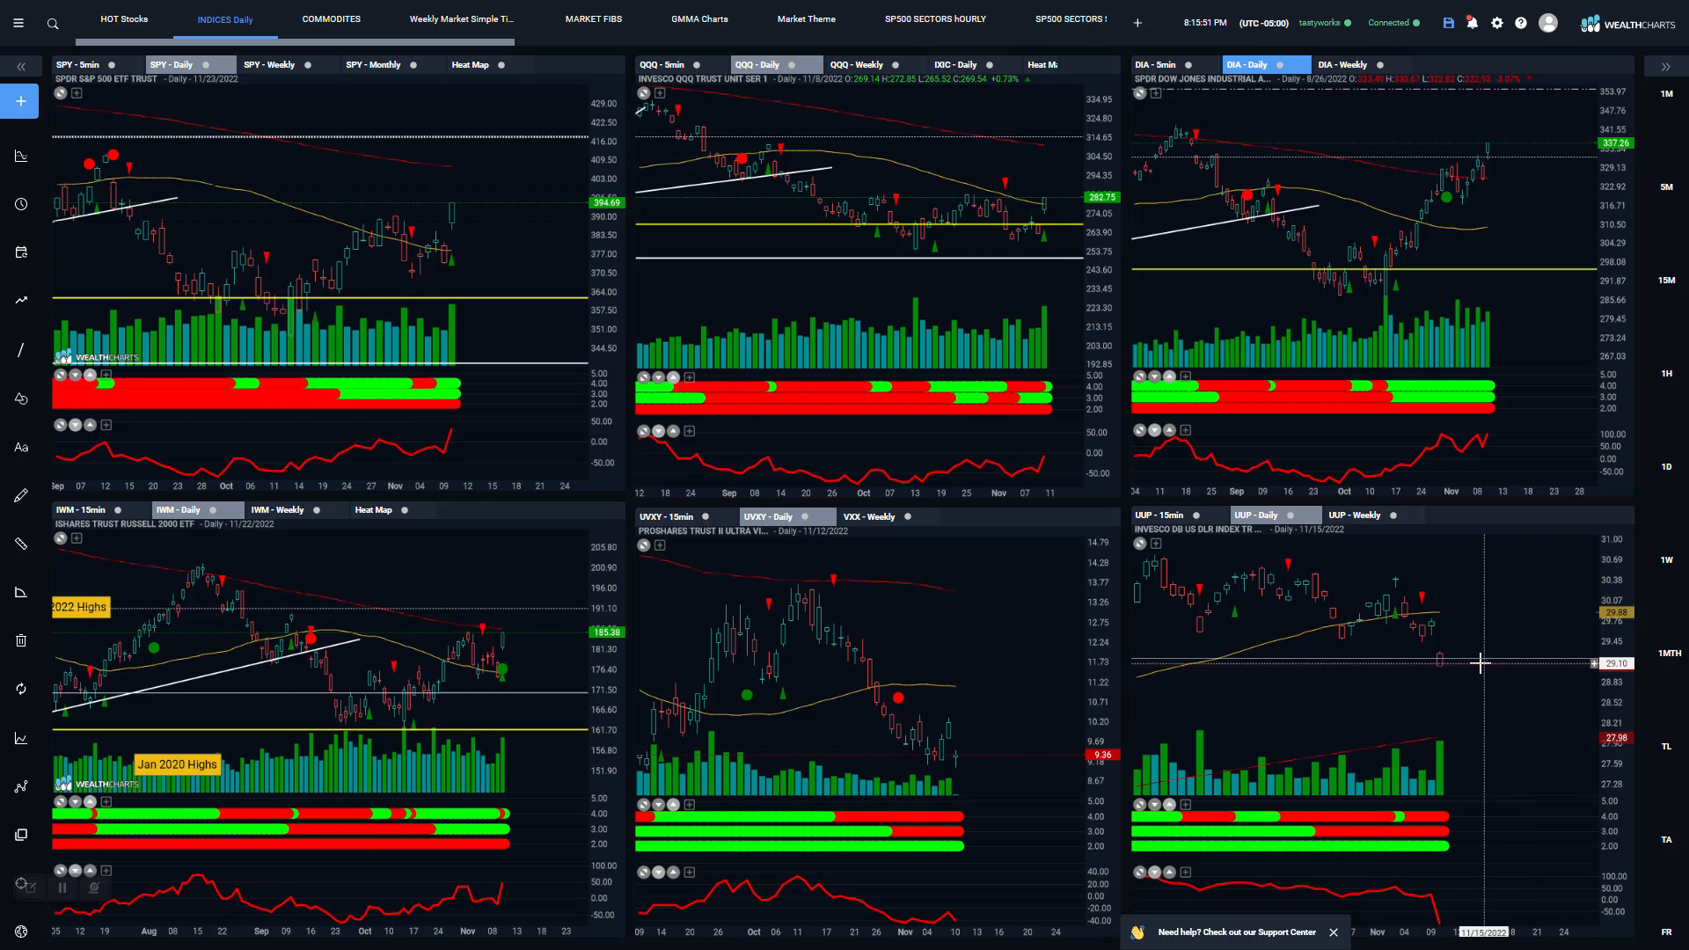The height and width of the screenshot is (950, 1689).
Task: Toggle dot on VXX - Weekly tab
Action: coord(908,517)
